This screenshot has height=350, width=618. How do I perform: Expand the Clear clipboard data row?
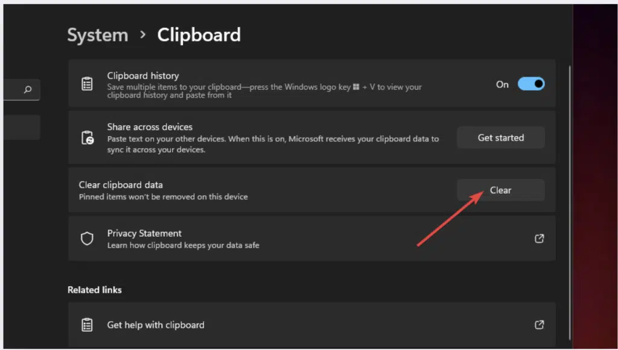click(272, 190)
